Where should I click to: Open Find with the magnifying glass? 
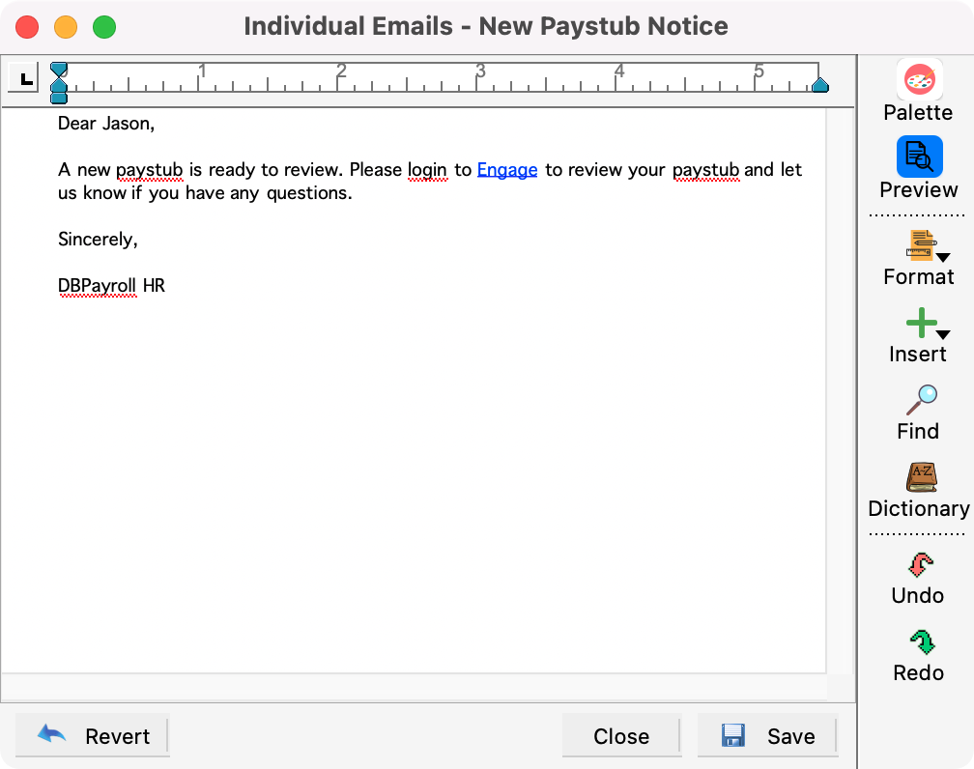pos(921,399)
